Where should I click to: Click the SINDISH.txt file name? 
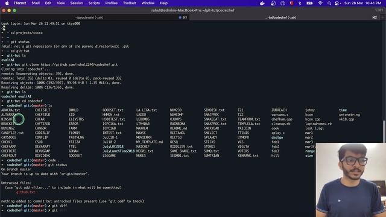[x=214, y=110]
